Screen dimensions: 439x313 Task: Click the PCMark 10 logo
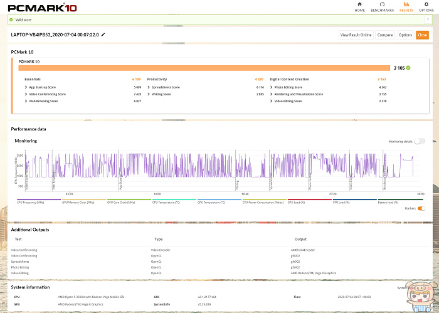(42, 8)
